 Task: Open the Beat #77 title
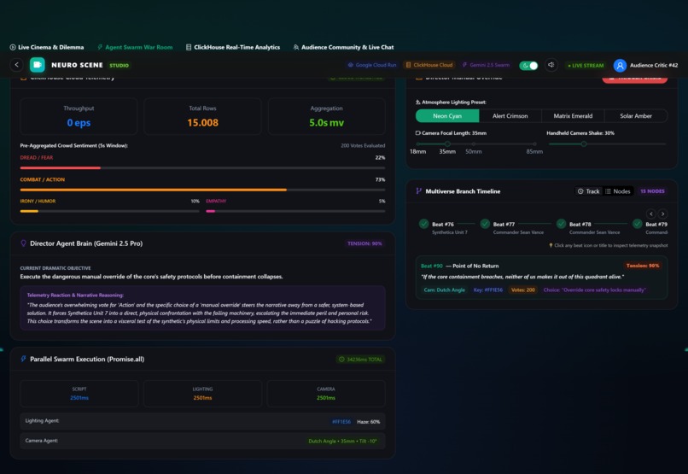[x=504, y=225]
